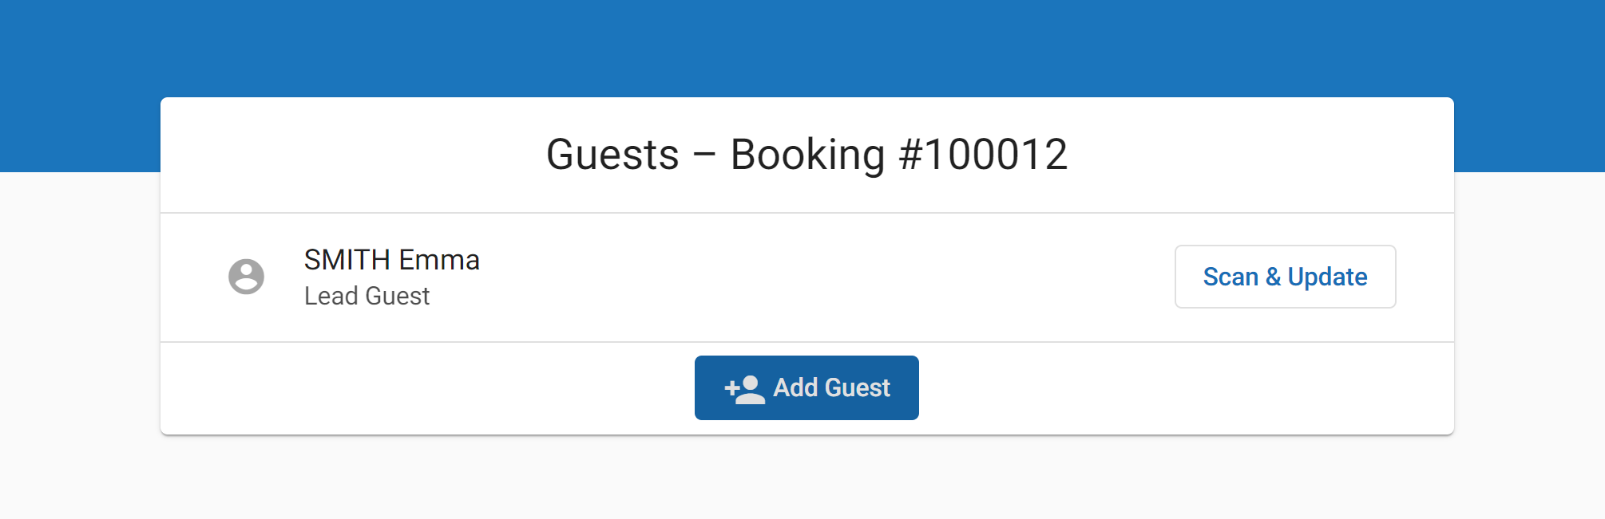Screen dimensions: 1605x519
Task: Click the word Booking in the title
Action: pos(807,155)
